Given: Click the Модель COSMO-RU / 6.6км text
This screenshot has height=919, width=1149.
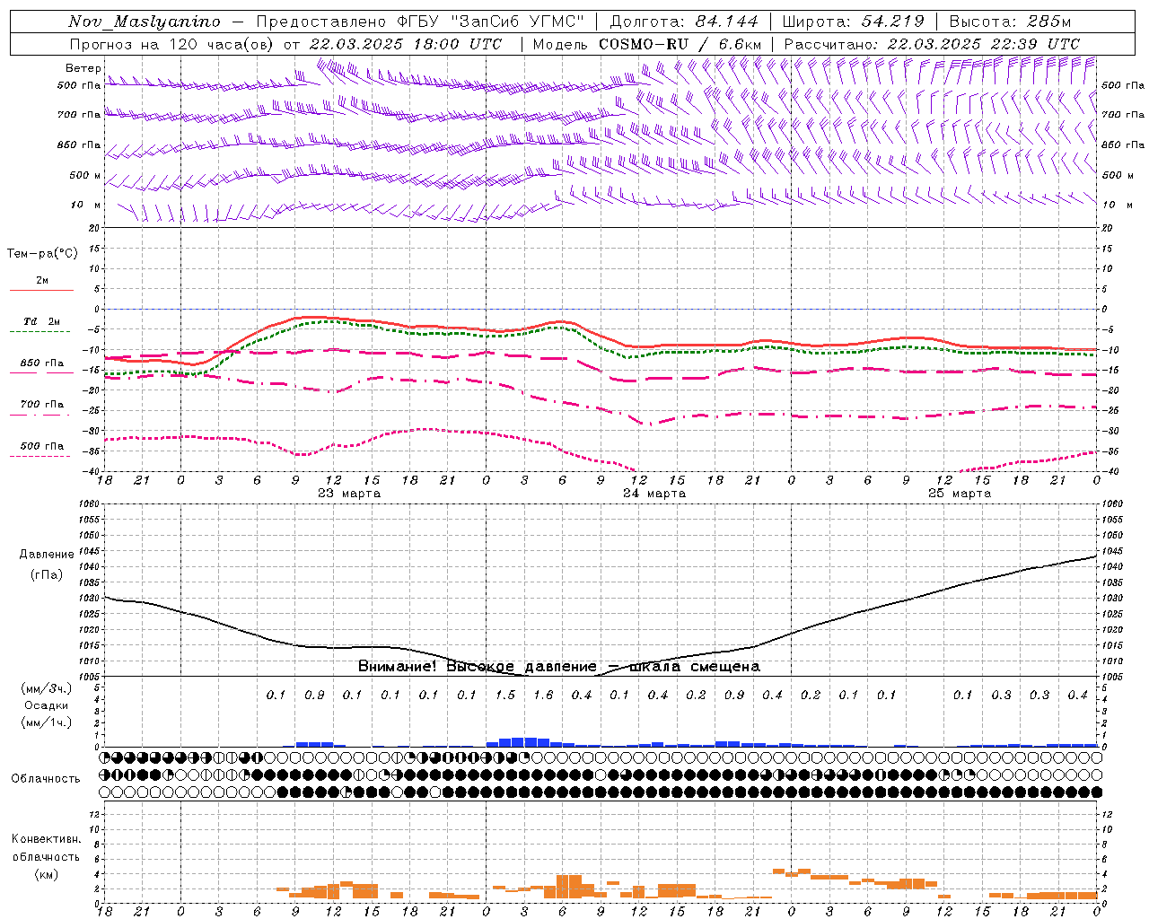Looking at the screenshot, I should (647, 44).
